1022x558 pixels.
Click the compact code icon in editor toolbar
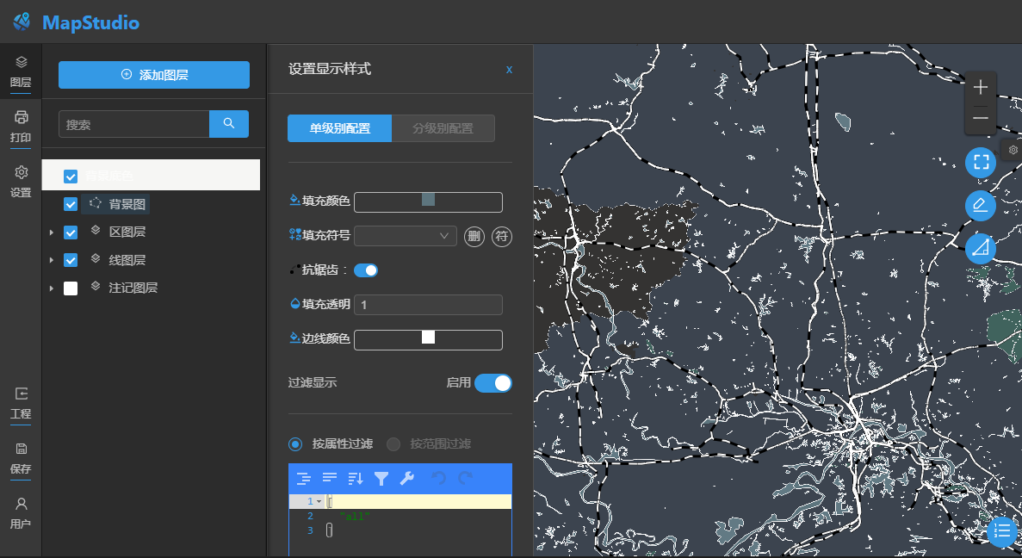pos(330,479)
